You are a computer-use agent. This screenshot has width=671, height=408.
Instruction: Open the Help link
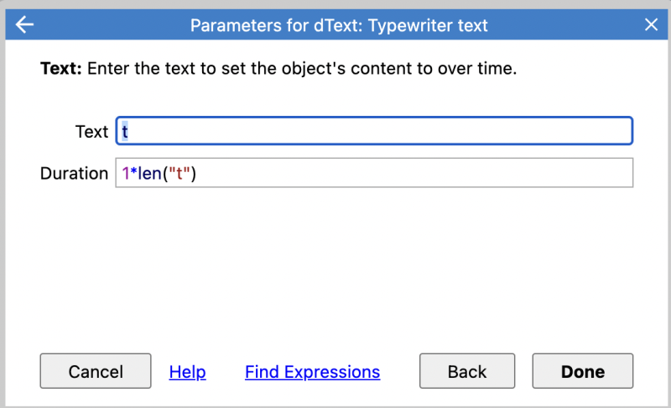187,372
